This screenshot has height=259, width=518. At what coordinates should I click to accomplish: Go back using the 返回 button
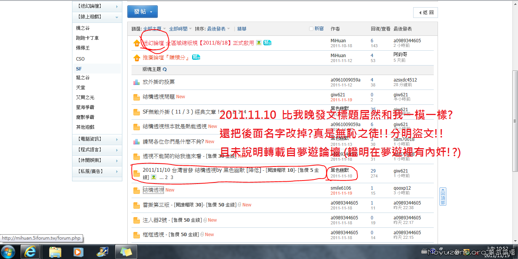[425, 13]
